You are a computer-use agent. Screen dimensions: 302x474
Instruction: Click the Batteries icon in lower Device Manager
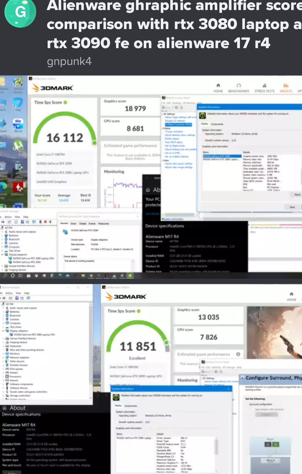tap(8, 312)
